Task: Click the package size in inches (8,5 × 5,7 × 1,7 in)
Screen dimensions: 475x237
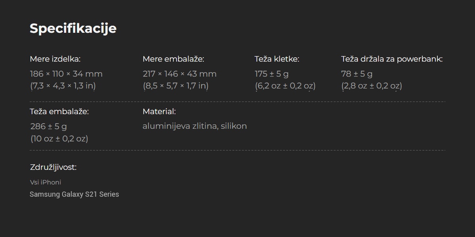Action: [176, 86]
